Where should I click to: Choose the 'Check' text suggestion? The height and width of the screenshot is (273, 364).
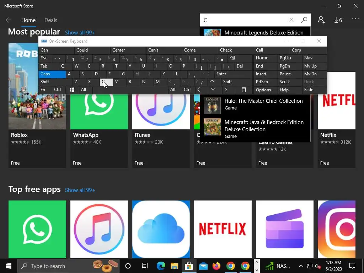[236, 50]
